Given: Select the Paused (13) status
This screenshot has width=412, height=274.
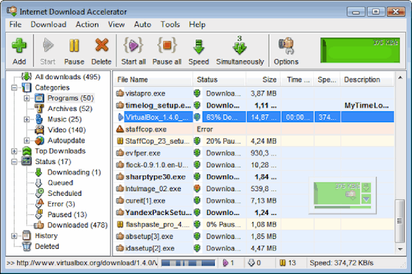Looking at the screenshot, I should 67,215.
